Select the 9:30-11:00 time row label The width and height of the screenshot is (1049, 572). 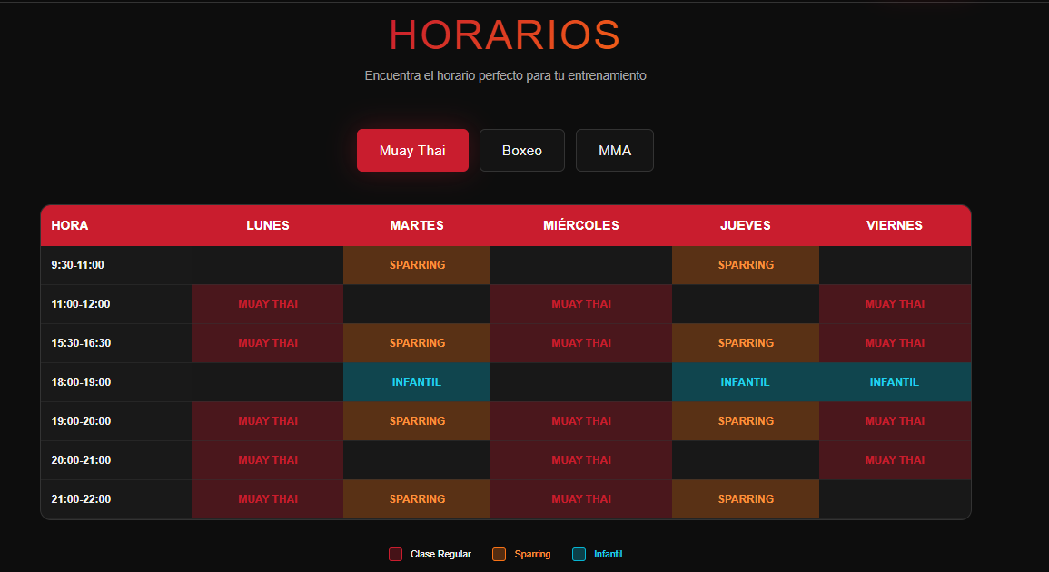[77, 265]
